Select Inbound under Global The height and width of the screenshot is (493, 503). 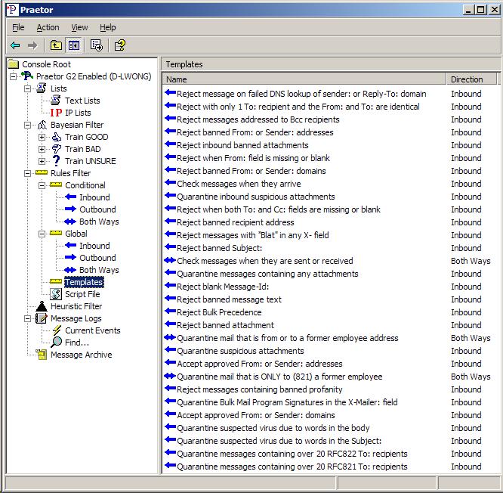(94, 246)
